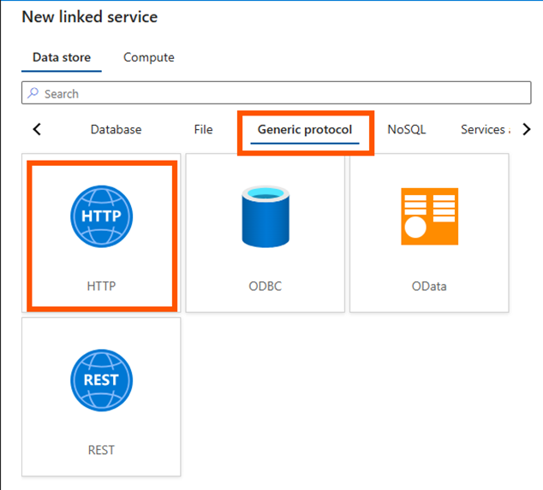Open the Compute tab
This screenshot has width=543, height=490.
click(148, 58)
